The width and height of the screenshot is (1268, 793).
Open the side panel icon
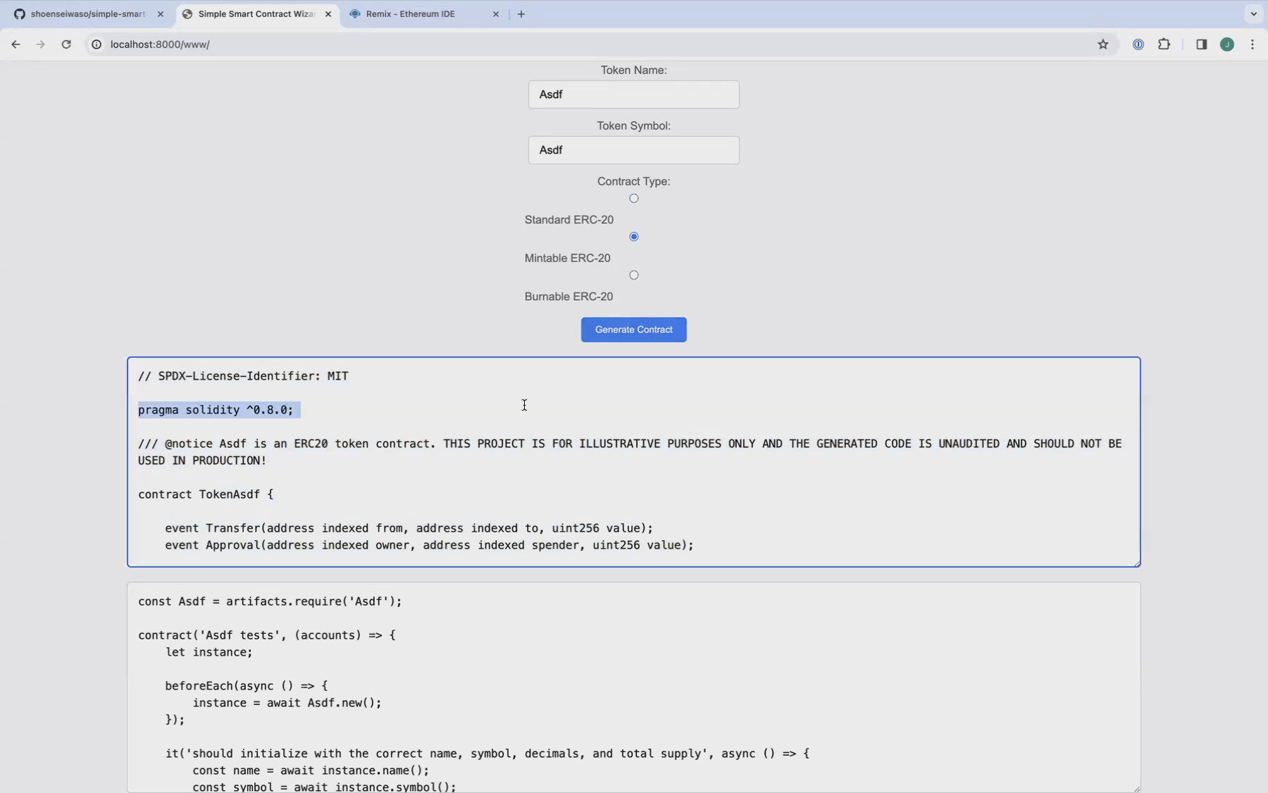click(1201, 44)
